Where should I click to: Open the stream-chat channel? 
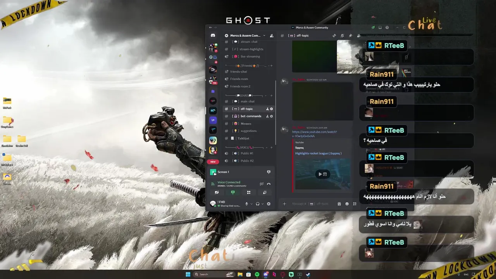249,42
